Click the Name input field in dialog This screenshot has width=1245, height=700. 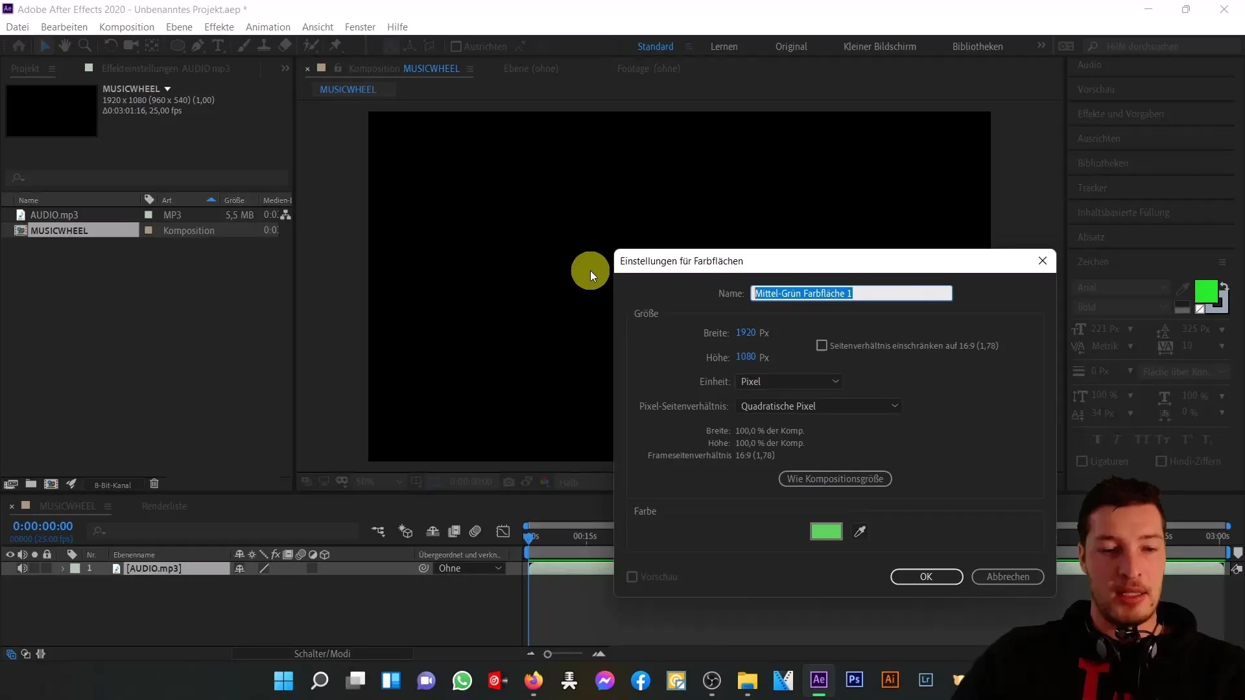click(x=851, y=294)
